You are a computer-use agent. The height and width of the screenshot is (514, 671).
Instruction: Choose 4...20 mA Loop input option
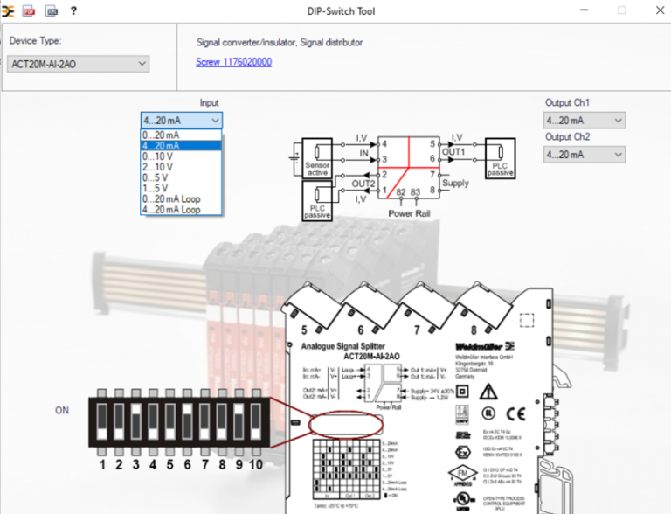coord(181,210)
